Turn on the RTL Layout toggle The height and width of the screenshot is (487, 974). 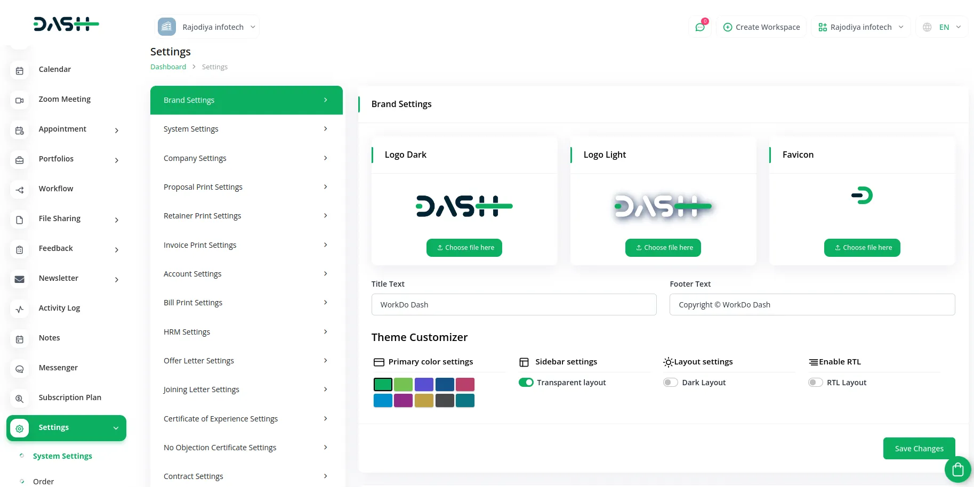coord(815,382)
